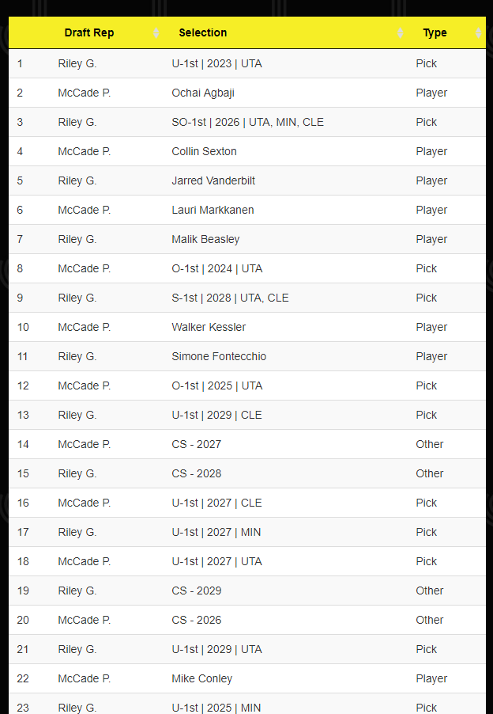
Task: Click the S-1st 2028 UTA, CLE cell
Action: point(286,298)
